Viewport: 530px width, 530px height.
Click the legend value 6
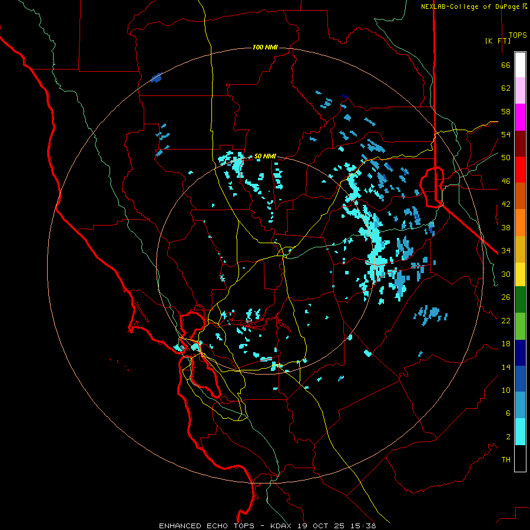tap(508, 413)
